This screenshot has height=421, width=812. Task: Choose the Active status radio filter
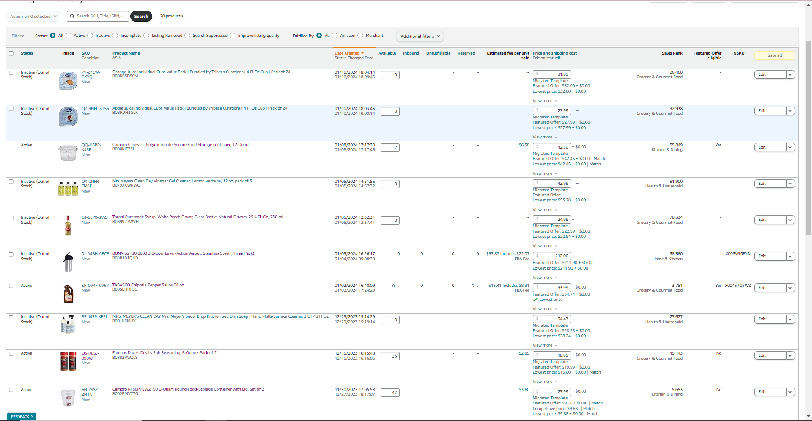(69, 36)
